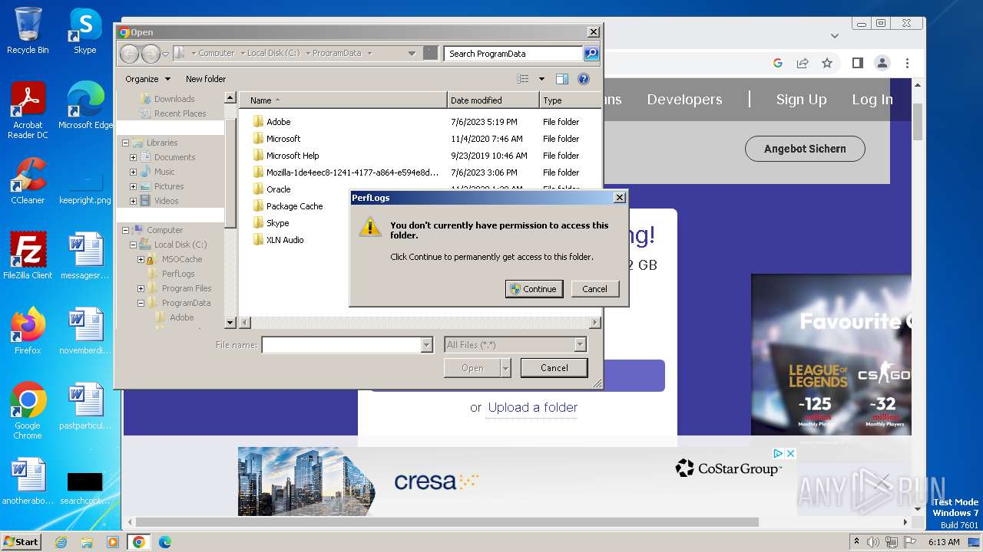The image size is (983, 552).
Task: Open Developers menu on the website
Action: click(684, 100)
